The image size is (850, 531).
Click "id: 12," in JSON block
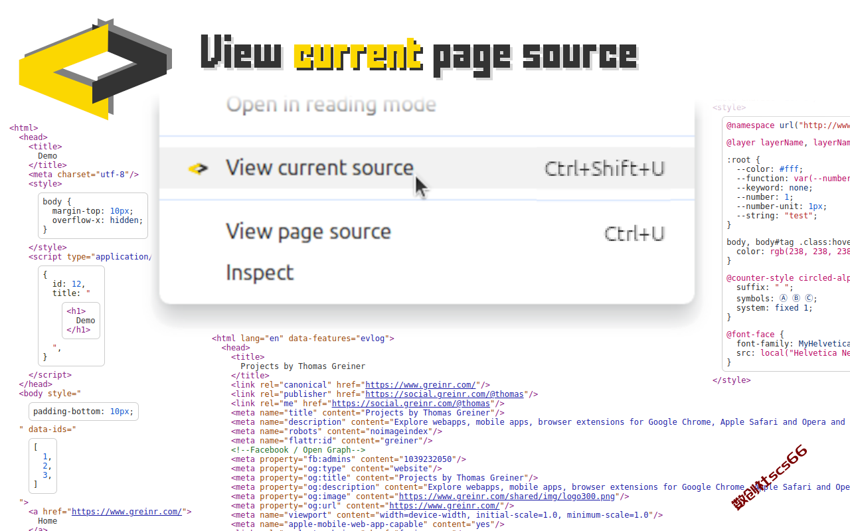click(x=69, y=284)
